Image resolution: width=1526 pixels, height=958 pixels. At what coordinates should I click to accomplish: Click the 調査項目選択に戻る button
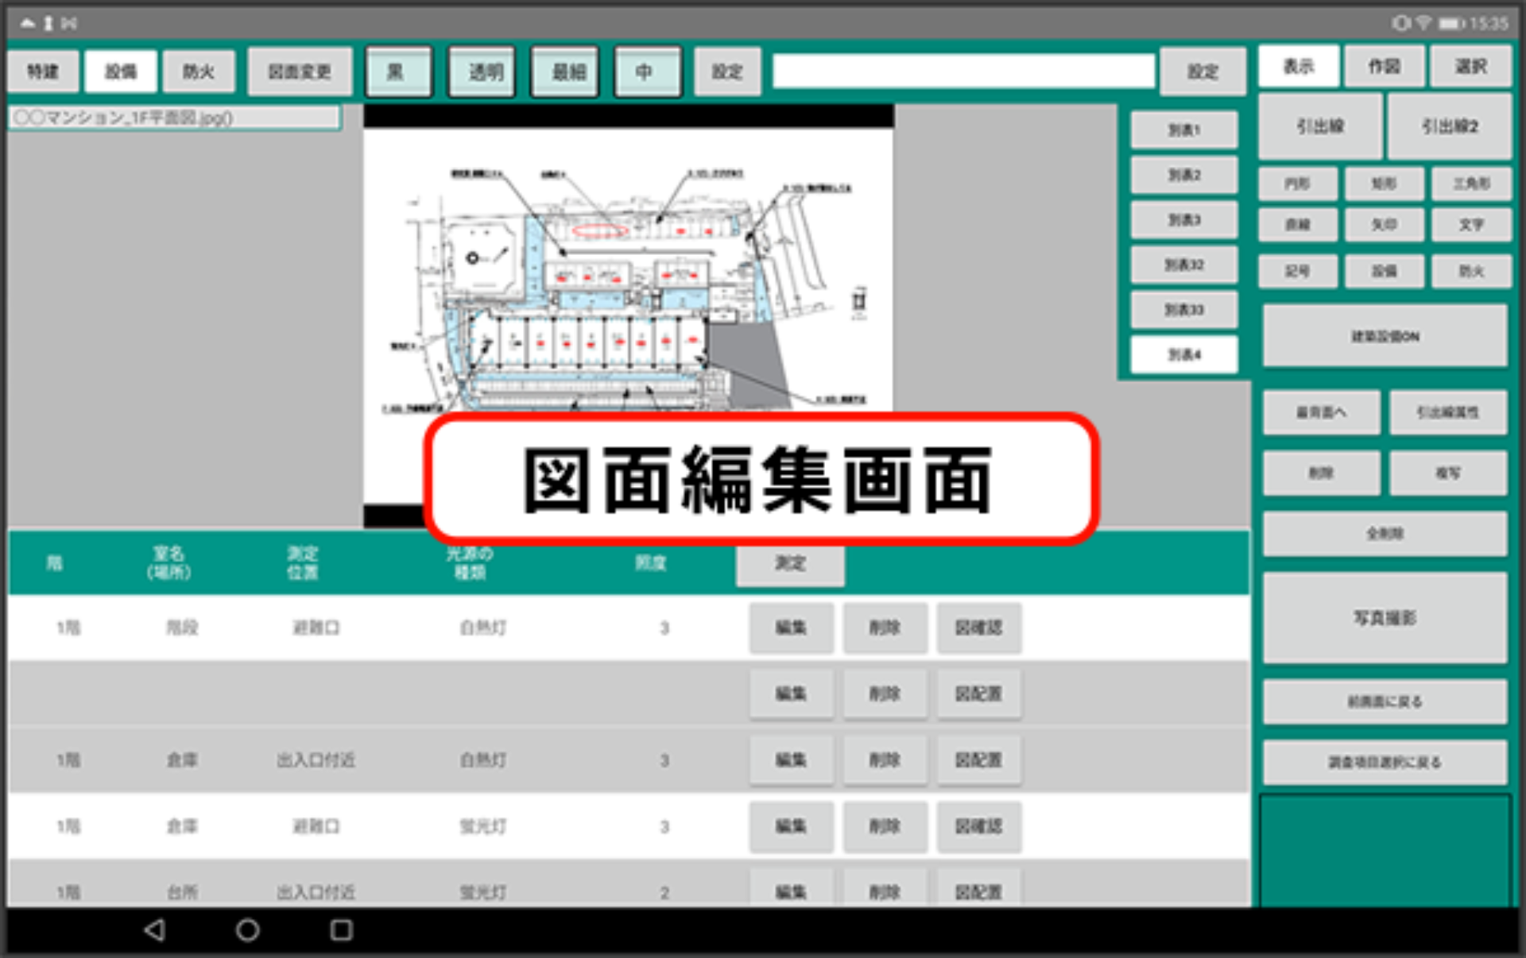[x=1385, y=763]
